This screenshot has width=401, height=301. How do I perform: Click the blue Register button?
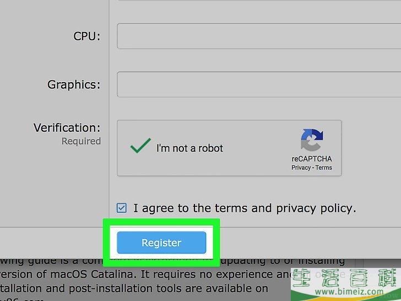161,243
